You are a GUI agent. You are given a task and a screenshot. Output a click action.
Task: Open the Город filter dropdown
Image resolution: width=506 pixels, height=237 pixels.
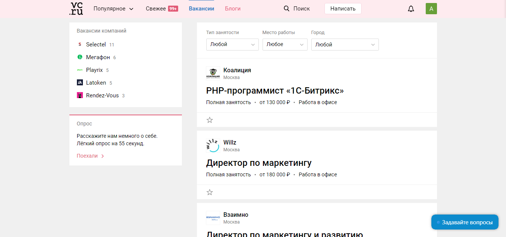tap(344, 44)
